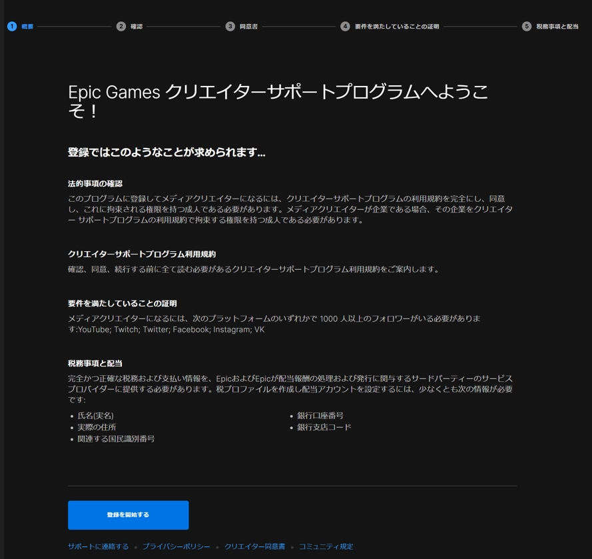The width and height of the screenshot is (592, 559).
Task: Open the サポートに連絡する link
Action: pyautogui.click(x=98, y=546)
